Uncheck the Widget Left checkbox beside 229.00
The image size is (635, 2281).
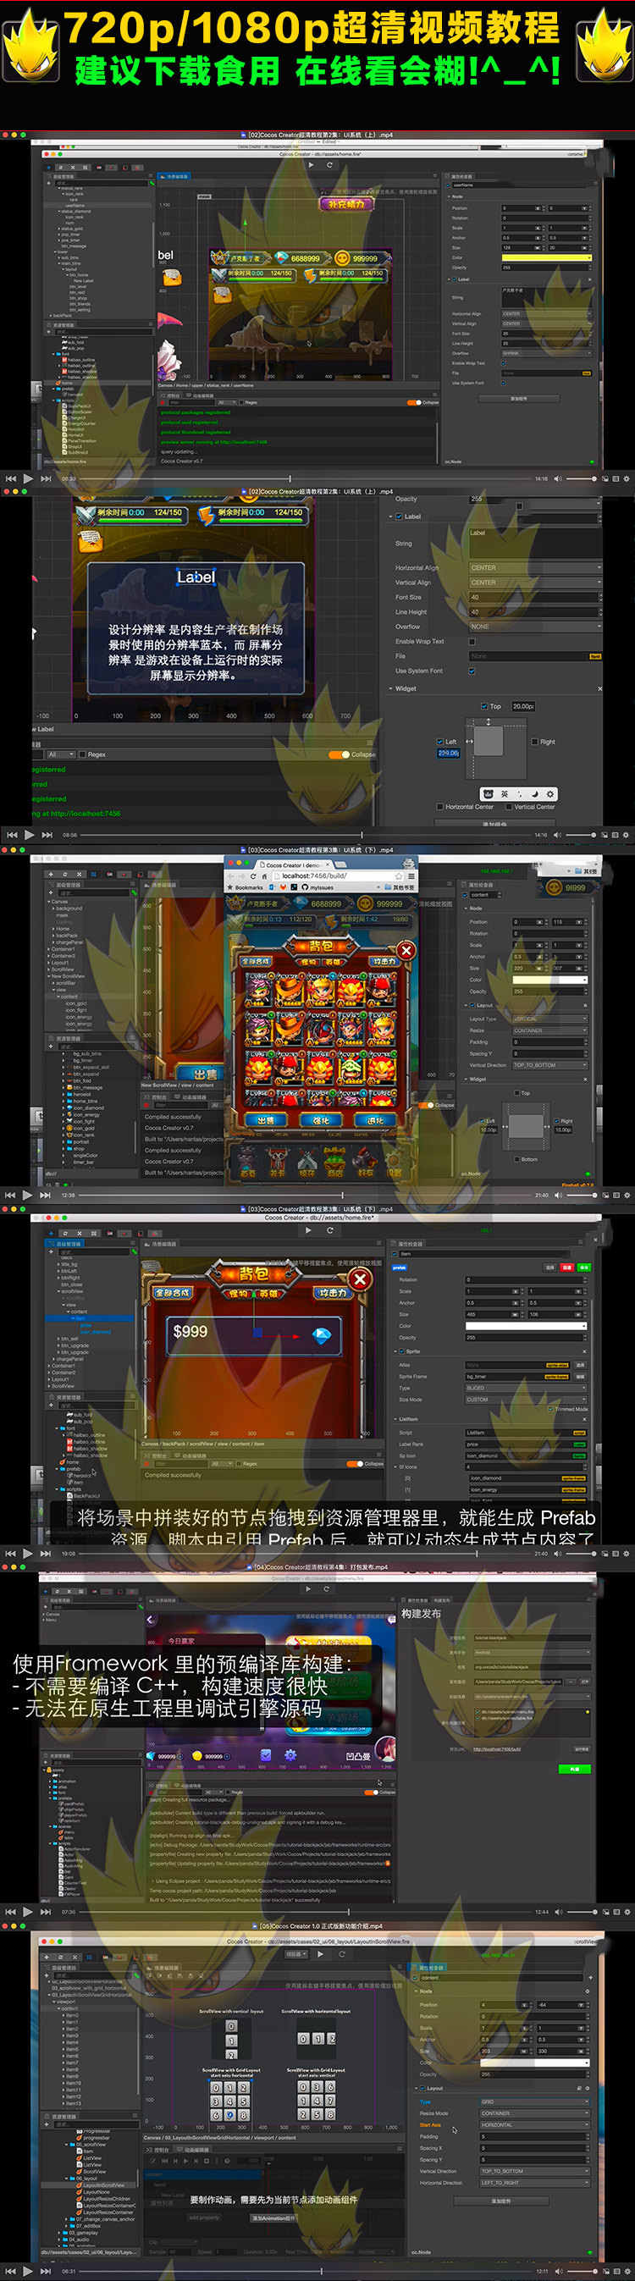pos(440,742)
